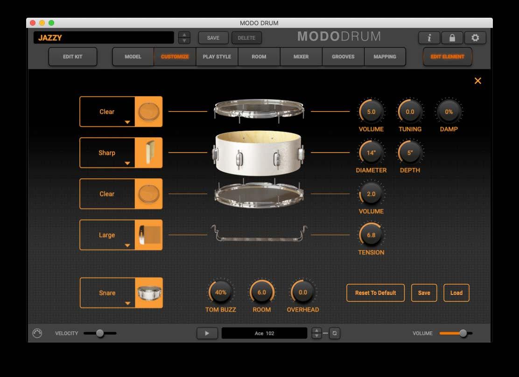Screen dimensions: 519x377
Task: Switch to the MIXER tab
Action: (x=301, y=56)
